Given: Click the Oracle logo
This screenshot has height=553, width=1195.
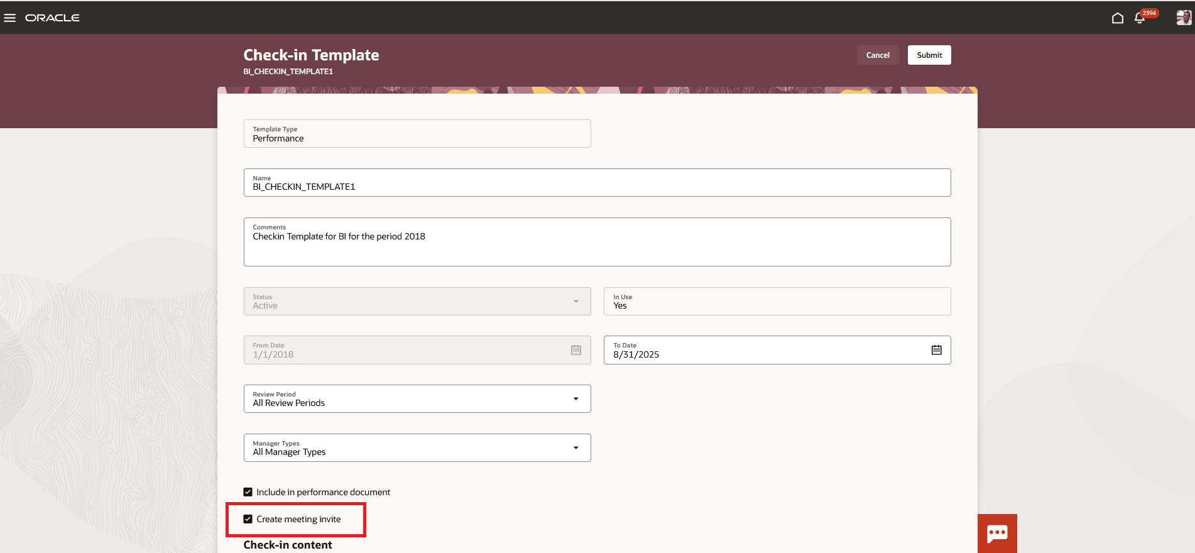Looking at the screenshot, I should tap(52, 18).
